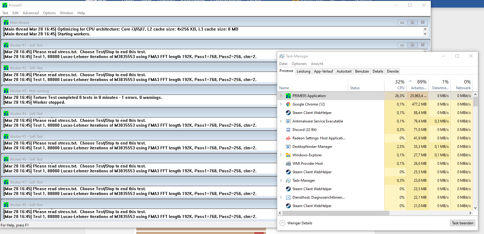
Task: Switch to the Benutzer tab
Action: point(362,71)
